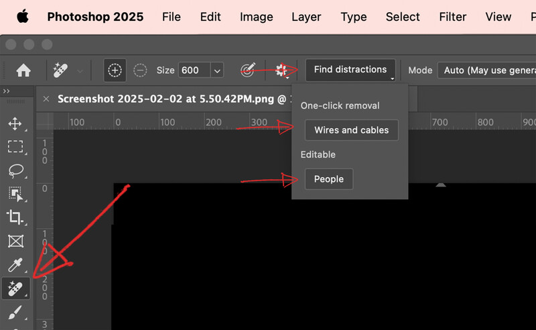The image size is (536, 330).
Task: Click the horizontal ruler at 700
Action: (440, 122)
